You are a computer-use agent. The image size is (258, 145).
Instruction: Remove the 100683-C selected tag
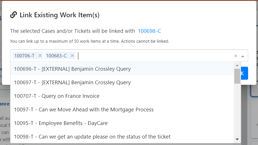pyautogui.click(x=72, y=56)
